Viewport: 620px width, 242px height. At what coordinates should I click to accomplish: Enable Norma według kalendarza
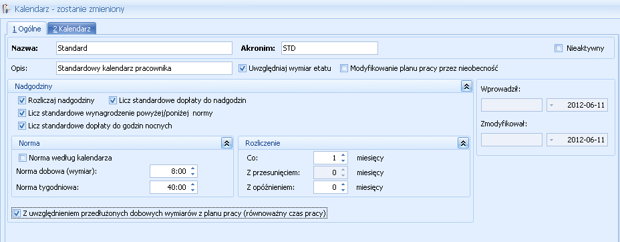pos(23,158)
